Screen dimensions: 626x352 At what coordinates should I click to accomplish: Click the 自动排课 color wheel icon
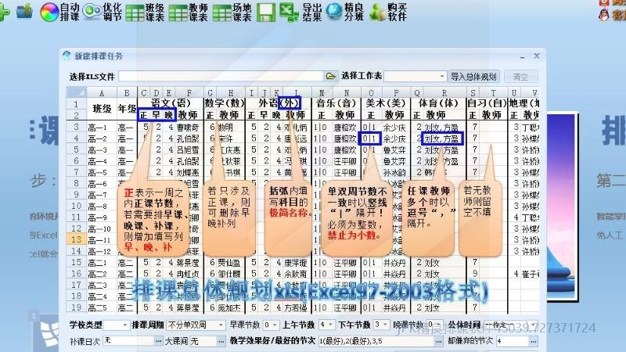point(49,12)
